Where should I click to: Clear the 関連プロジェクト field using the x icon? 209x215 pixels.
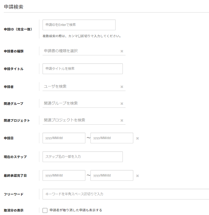click(x=122, y=120)
